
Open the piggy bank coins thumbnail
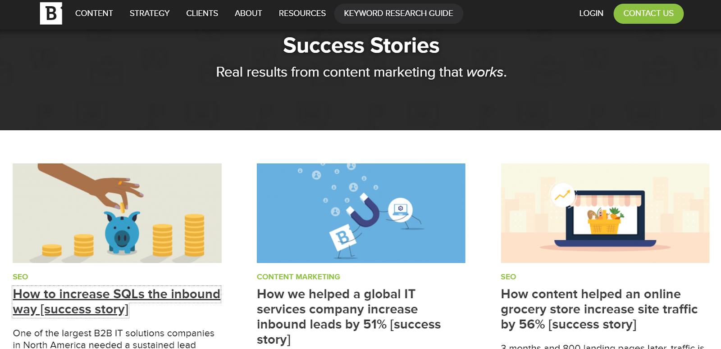(117, 213)
